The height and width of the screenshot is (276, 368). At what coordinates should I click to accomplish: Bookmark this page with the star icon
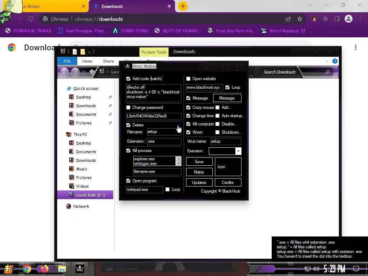click(x=300, y=19)
